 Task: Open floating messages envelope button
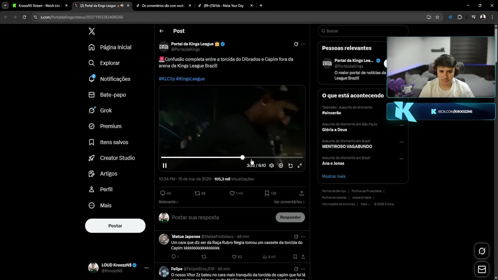[482, 269]
